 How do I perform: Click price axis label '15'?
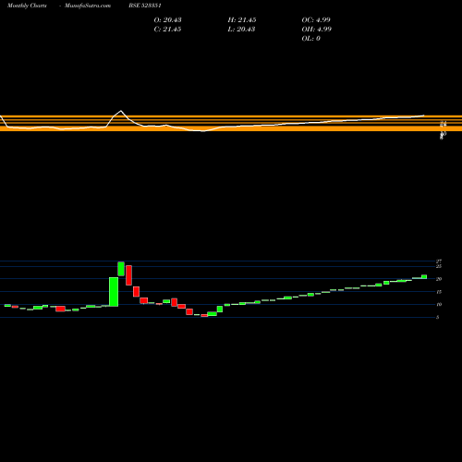click(x=439, y=292)
